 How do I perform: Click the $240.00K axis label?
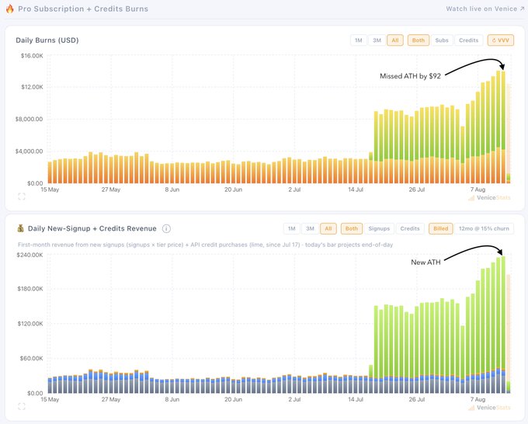point(30,255)
